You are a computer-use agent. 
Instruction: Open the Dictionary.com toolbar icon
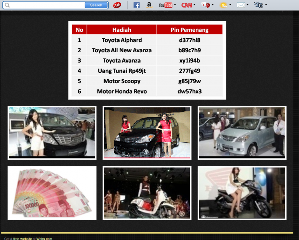[x=259, y=5]
